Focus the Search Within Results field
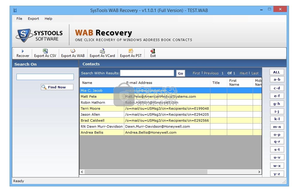This screenshot has height=190, width=292. coord(147,73)
